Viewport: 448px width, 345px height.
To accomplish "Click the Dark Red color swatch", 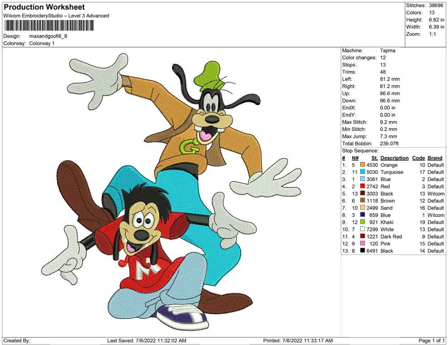I will (362, 236).
